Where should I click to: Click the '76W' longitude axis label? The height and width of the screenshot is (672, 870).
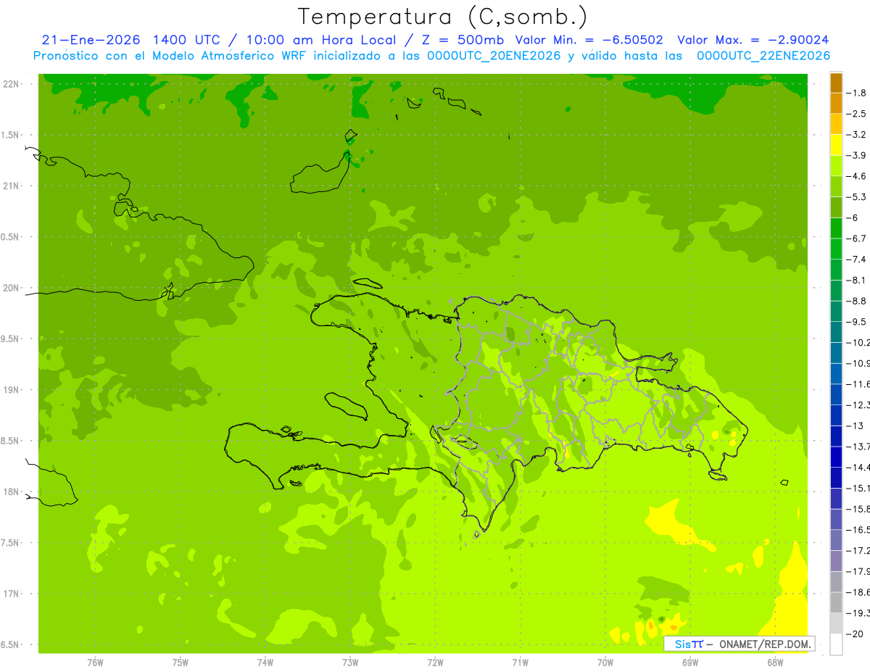[x=95, y=662]
